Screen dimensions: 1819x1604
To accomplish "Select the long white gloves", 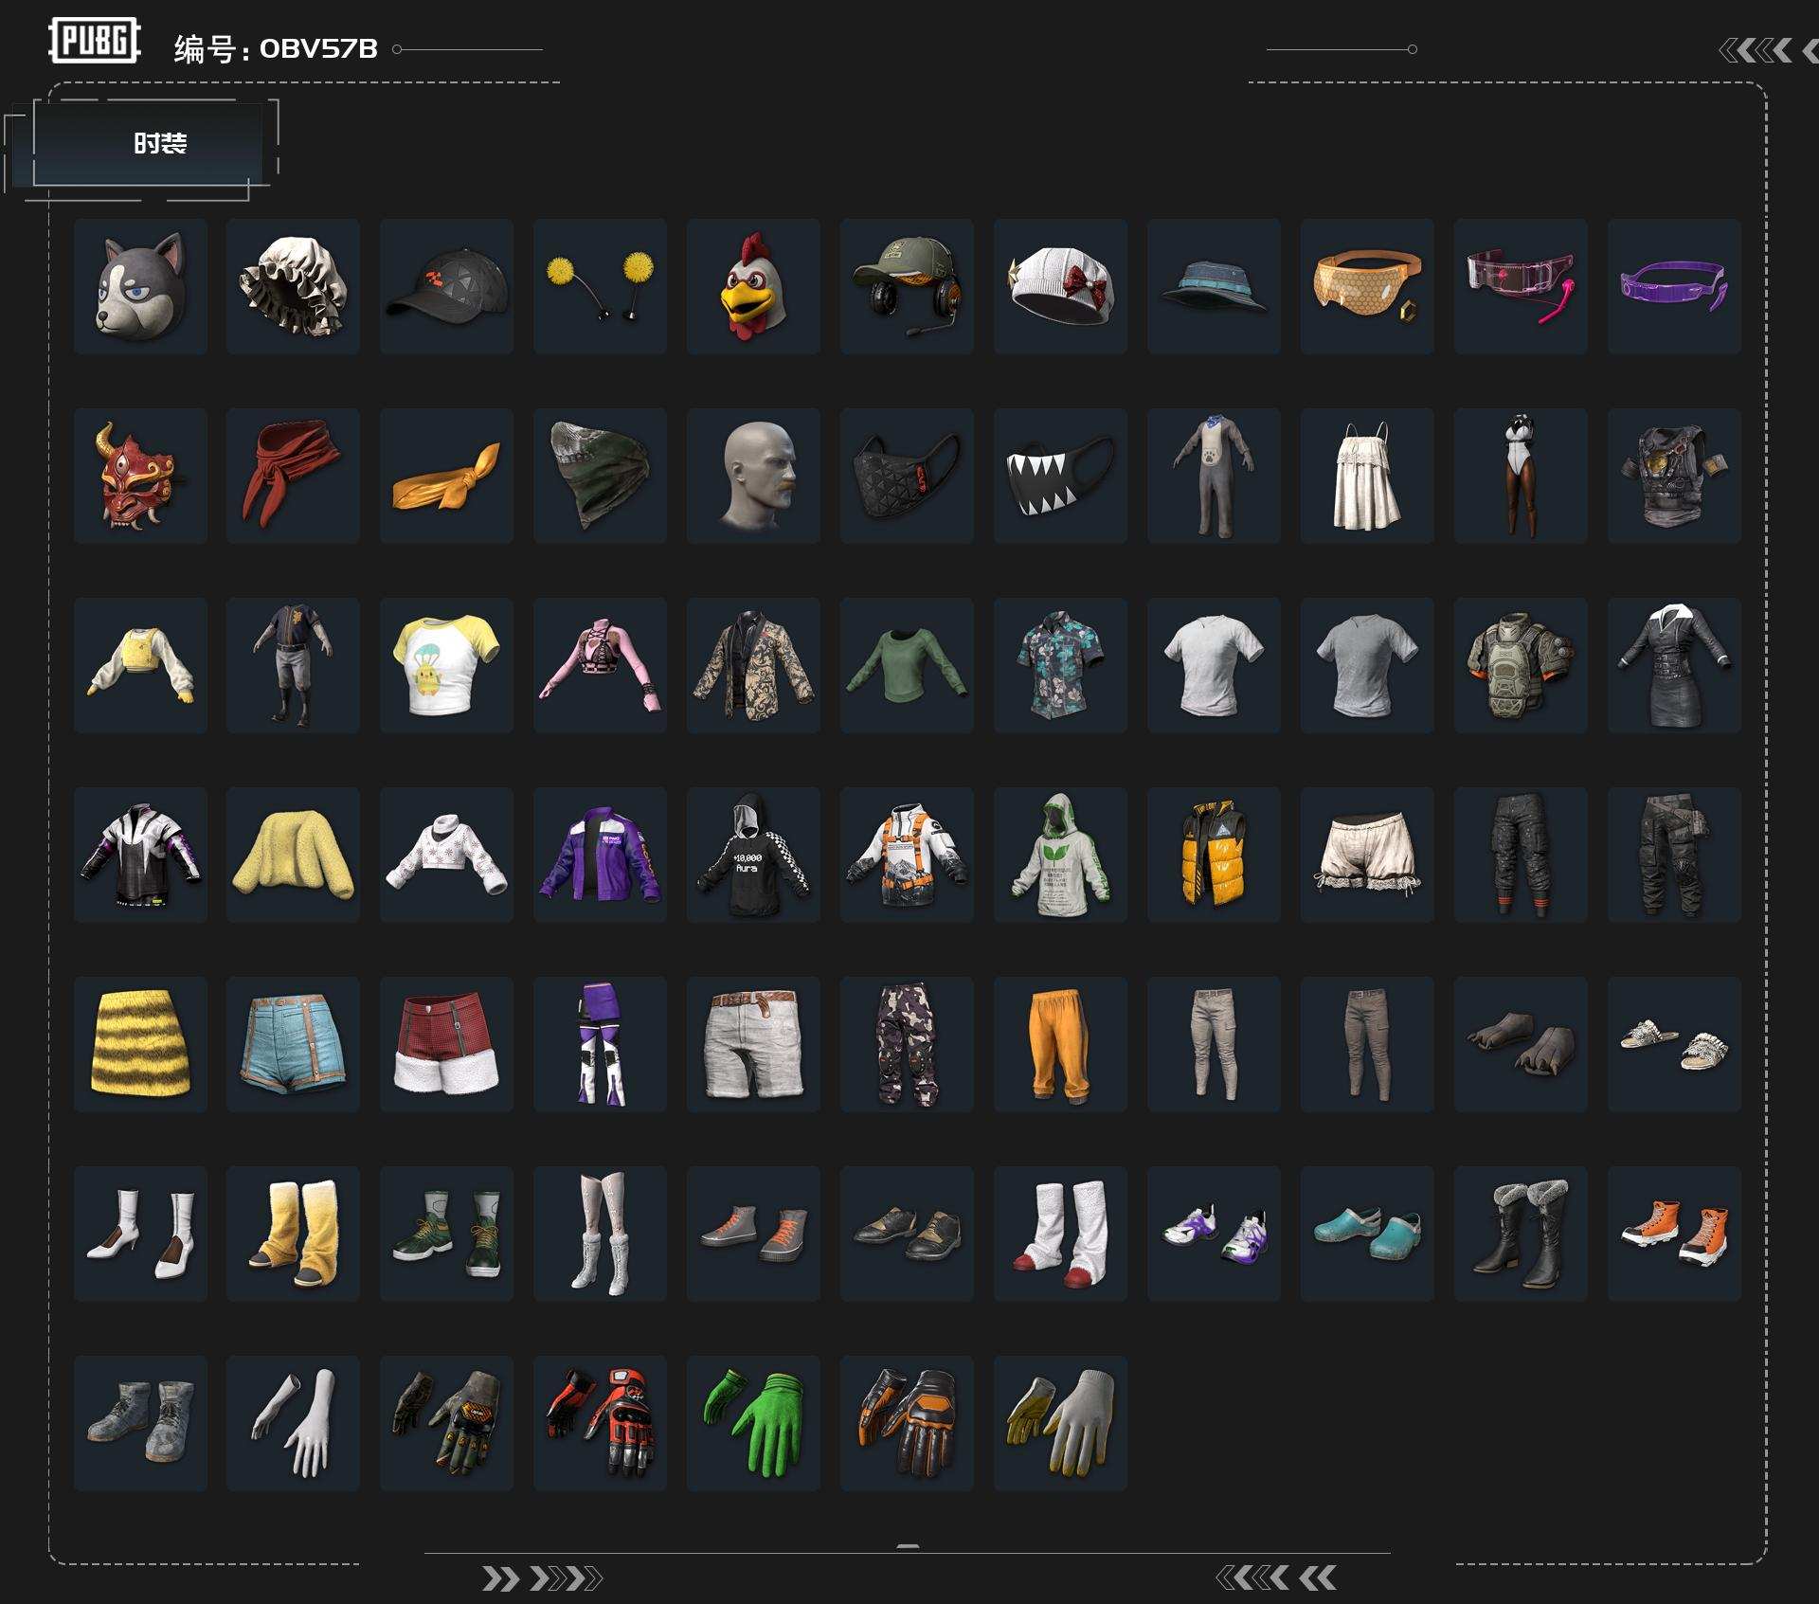I will pyautogui.click(x=294, y=1423).
